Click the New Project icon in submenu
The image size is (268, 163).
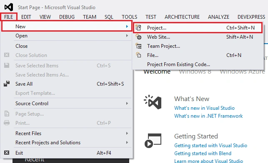[x=138, y=27]
